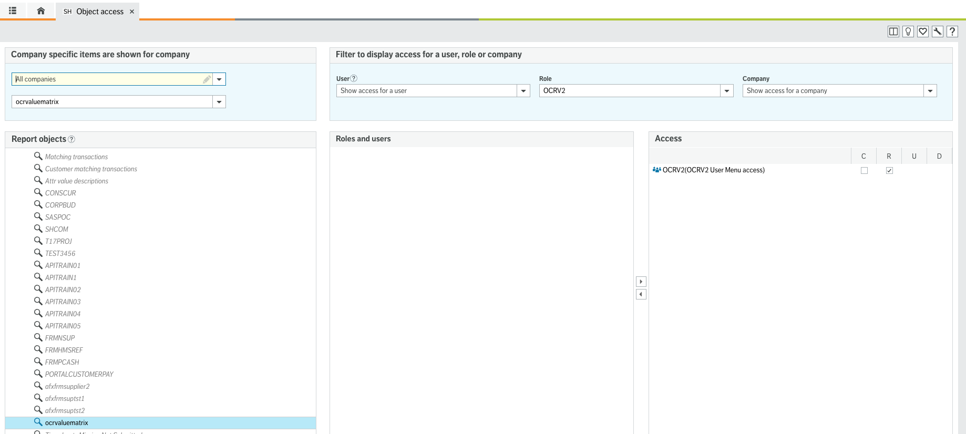The image size is (966, 434).
Task: Open the Role dropdown showing OCRV2
Action: point(727,91)
